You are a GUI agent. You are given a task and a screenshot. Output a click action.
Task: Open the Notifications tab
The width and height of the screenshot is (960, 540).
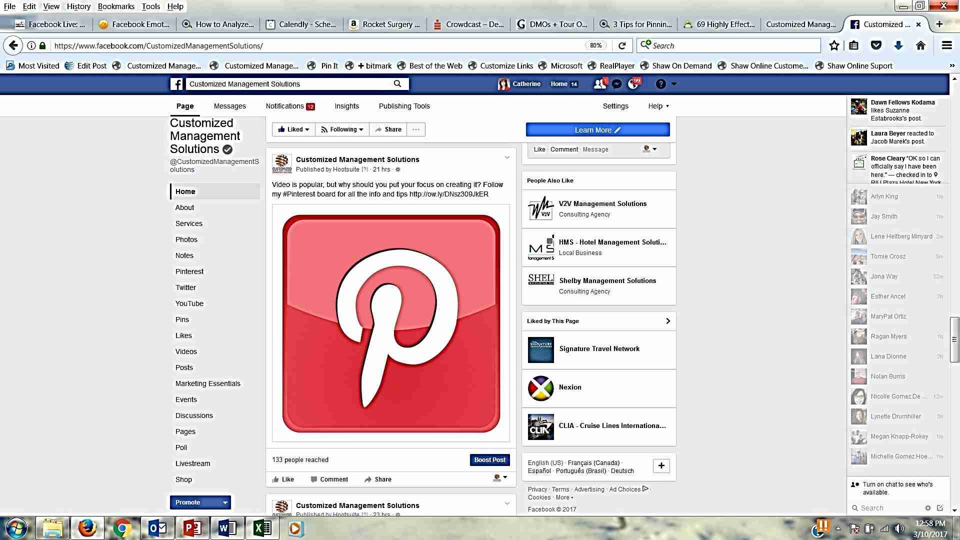coord(290,106)
